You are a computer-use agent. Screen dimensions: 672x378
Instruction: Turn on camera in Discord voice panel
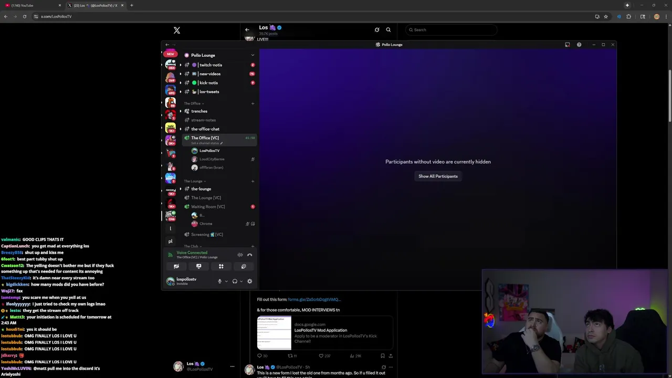pyautogui.click(x=176, y=266)
